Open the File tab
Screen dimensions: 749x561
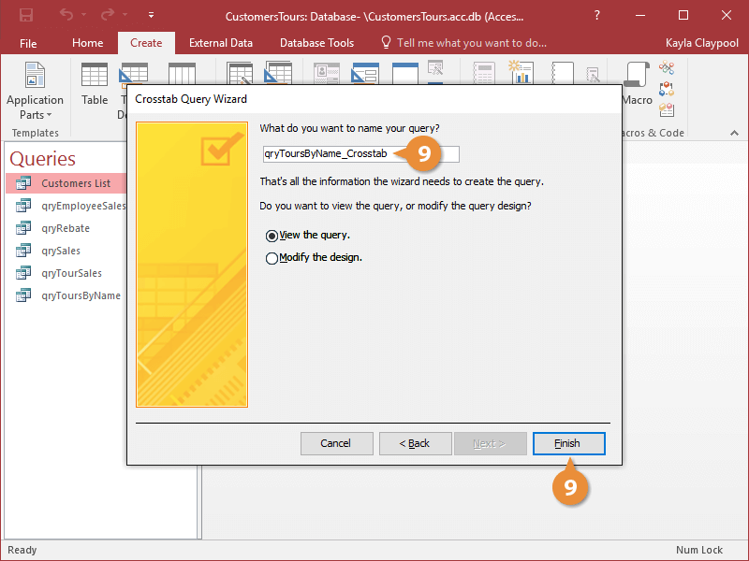click(x=28, y=43)
